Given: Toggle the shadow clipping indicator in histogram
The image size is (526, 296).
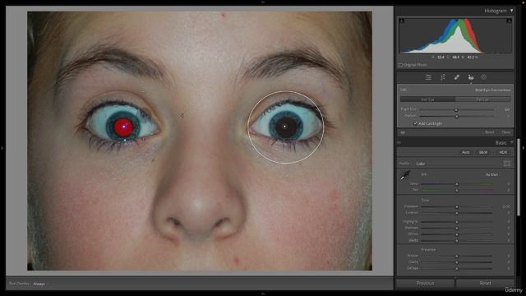Looking at the screenshot, I should (x=402, y=21).
